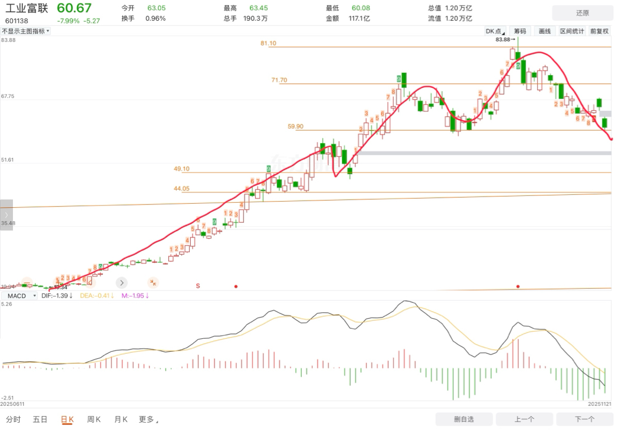Click the 还原 restore button
This screenshot has height=430, width=617.
pos(582,13)
